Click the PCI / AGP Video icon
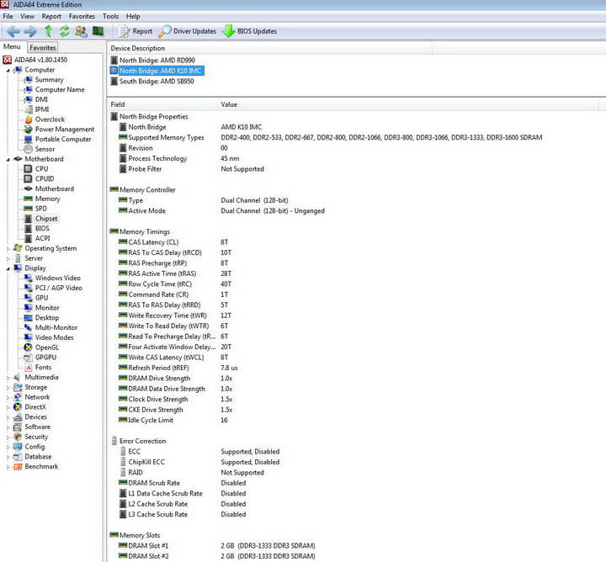Image resolution: width=606 pixels, height=562 pixels. pyautogui.click(x=29, y=288)
